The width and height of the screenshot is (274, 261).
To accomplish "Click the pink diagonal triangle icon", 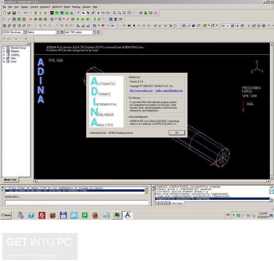I will tap(156, 13).
